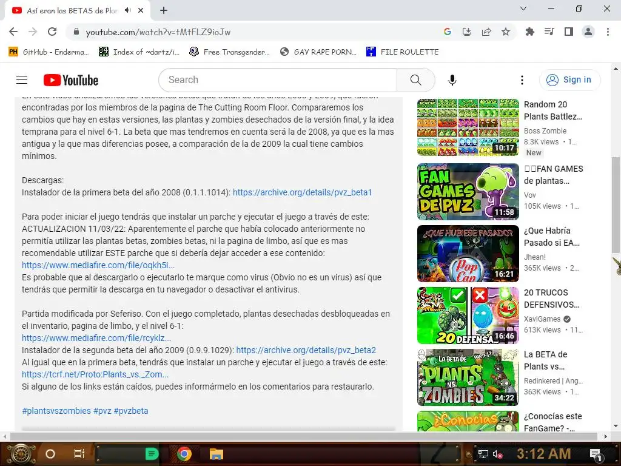
Task: Click the Sign in button
Action: [569, 80]
